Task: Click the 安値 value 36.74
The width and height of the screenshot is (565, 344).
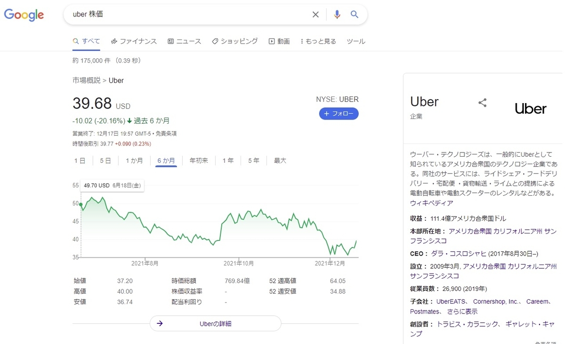Action: tap(125, 302)
